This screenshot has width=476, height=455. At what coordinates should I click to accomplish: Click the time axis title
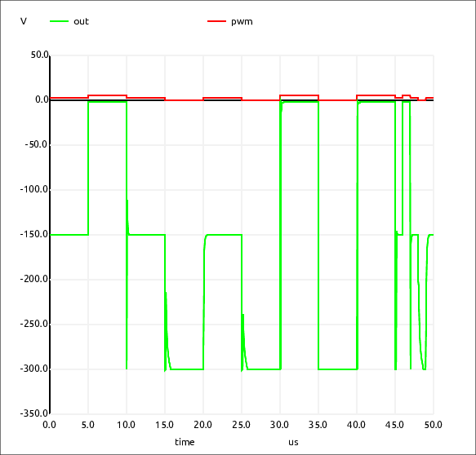coord(185,442)
